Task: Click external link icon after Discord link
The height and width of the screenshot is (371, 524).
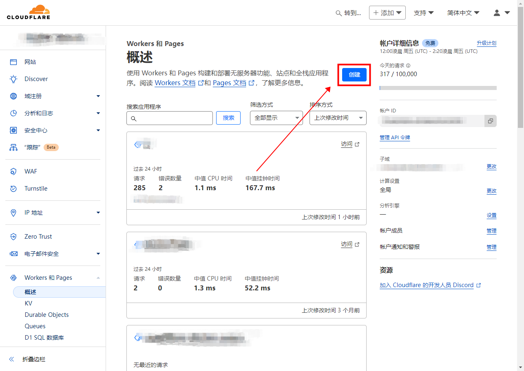Action: 479,285
